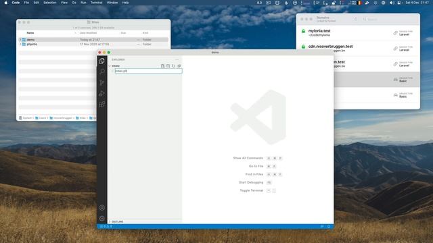Open the File menu
Viewport: 433px width, 243px height.
(26, 3)
